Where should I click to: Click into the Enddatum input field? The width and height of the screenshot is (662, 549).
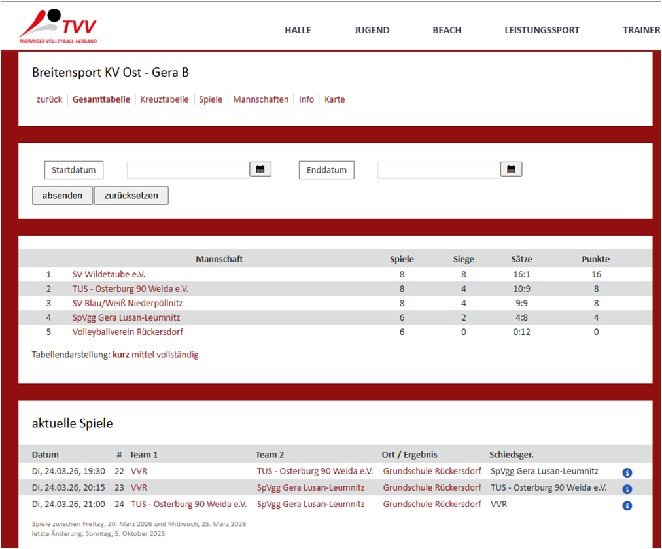pyautogui.click(x=438, y=170)
